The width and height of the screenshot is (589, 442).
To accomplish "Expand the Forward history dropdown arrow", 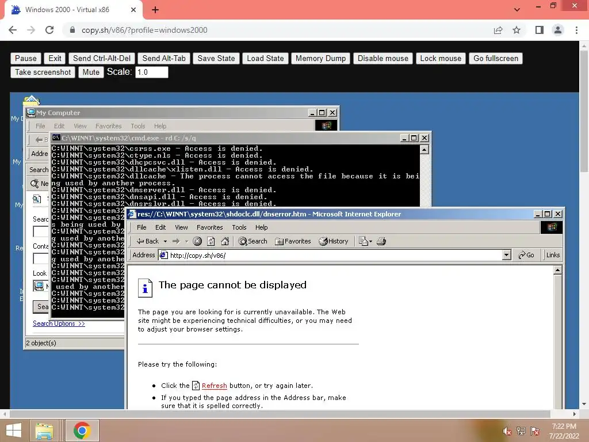I will [186, 241].
